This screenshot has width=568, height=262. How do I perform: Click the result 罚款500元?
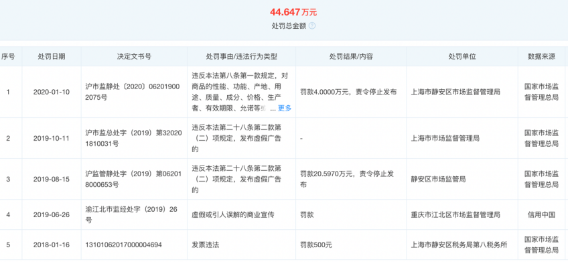pos(316,245)
